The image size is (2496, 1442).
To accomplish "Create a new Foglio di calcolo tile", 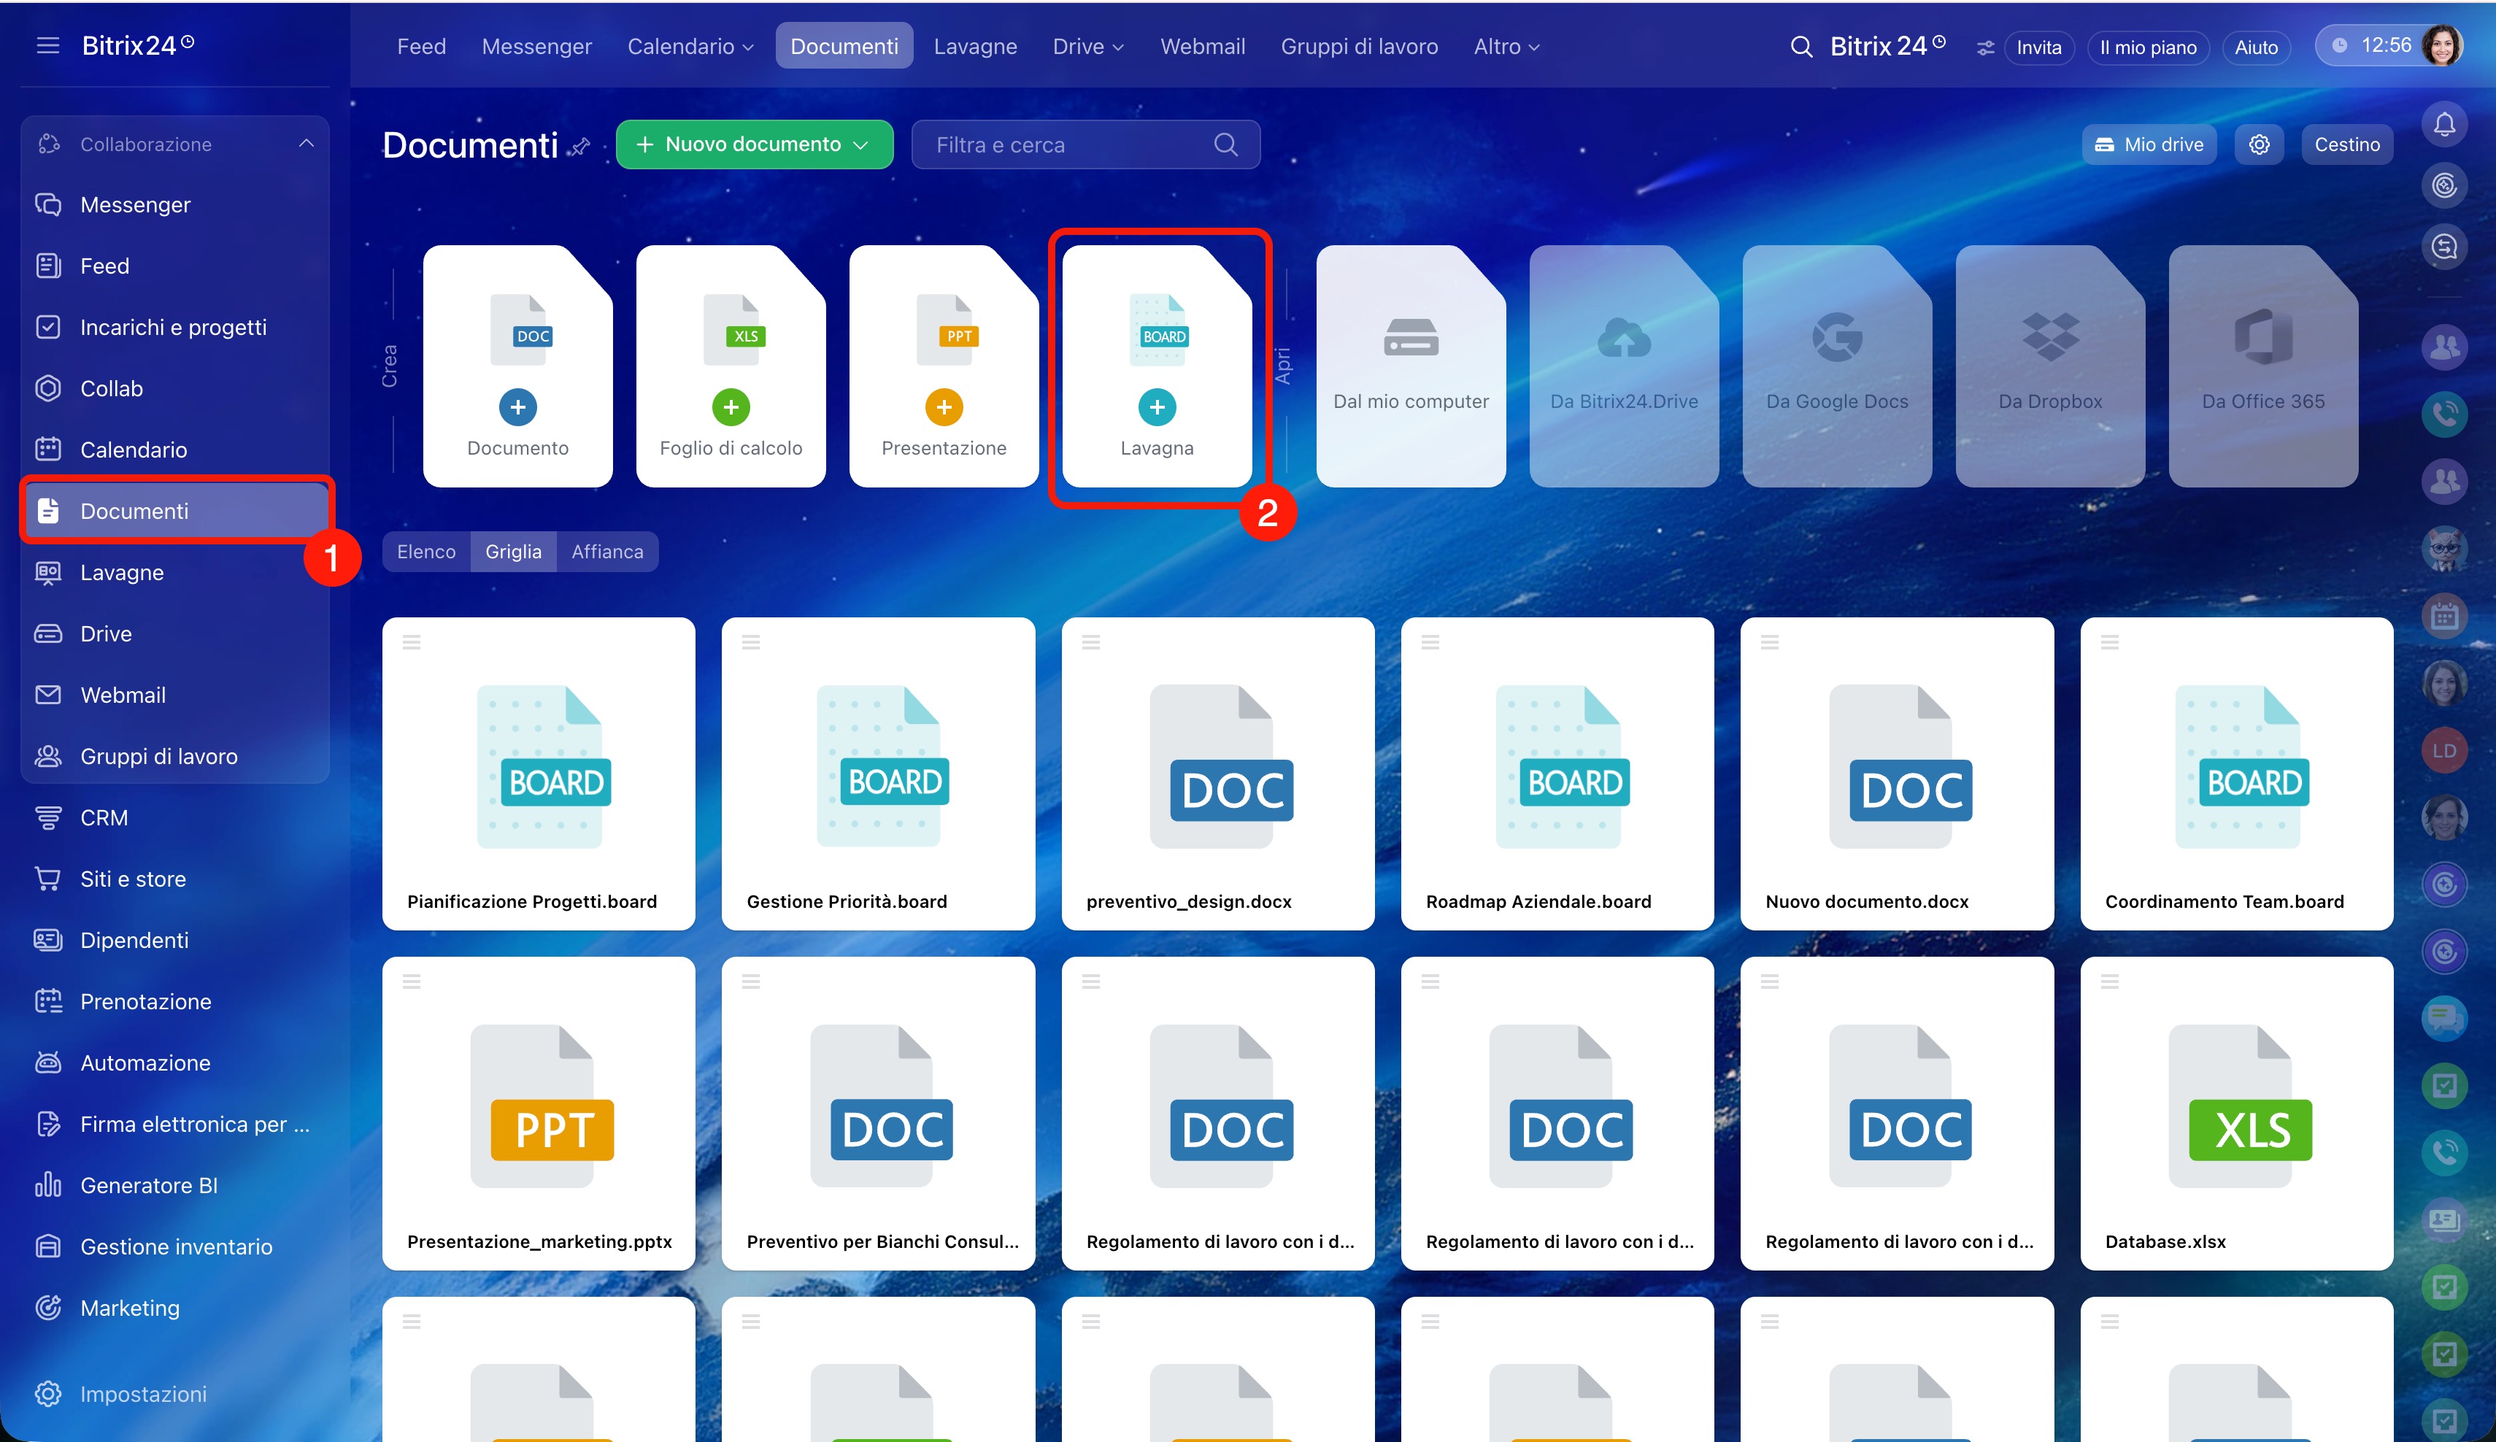I will pyautogui.click(x=731, y=366).
